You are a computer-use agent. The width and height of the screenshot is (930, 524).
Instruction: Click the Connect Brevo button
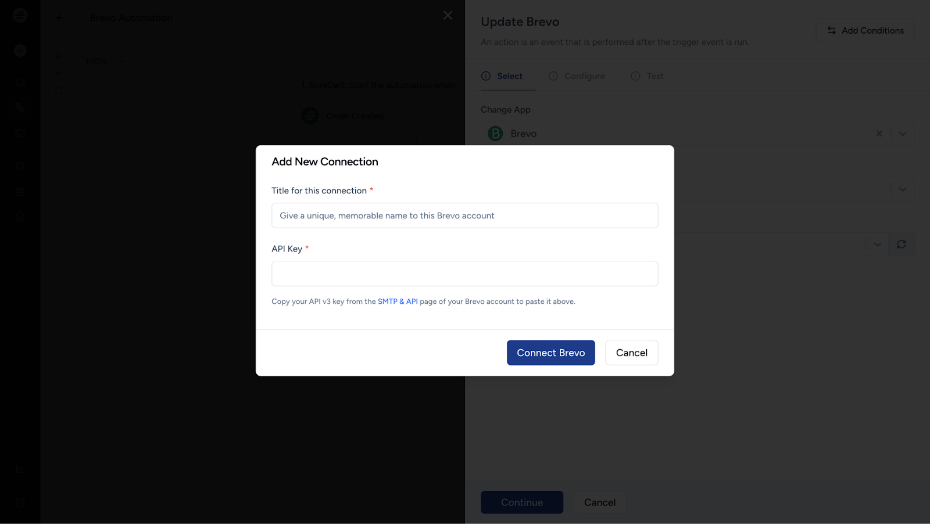[x=550, y=353]
